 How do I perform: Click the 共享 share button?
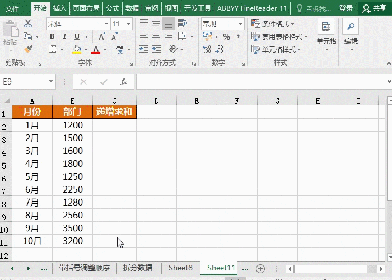(x=375, y=8)
